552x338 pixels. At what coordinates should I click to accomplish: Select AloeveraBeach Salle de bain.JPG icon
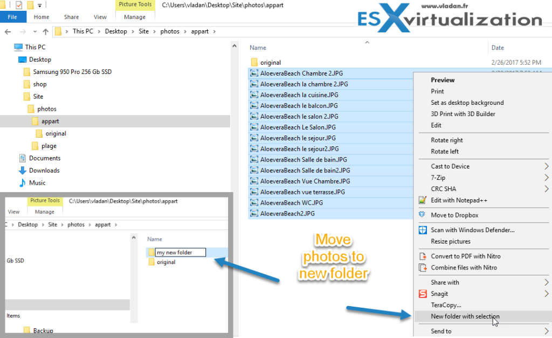[254, 159]
